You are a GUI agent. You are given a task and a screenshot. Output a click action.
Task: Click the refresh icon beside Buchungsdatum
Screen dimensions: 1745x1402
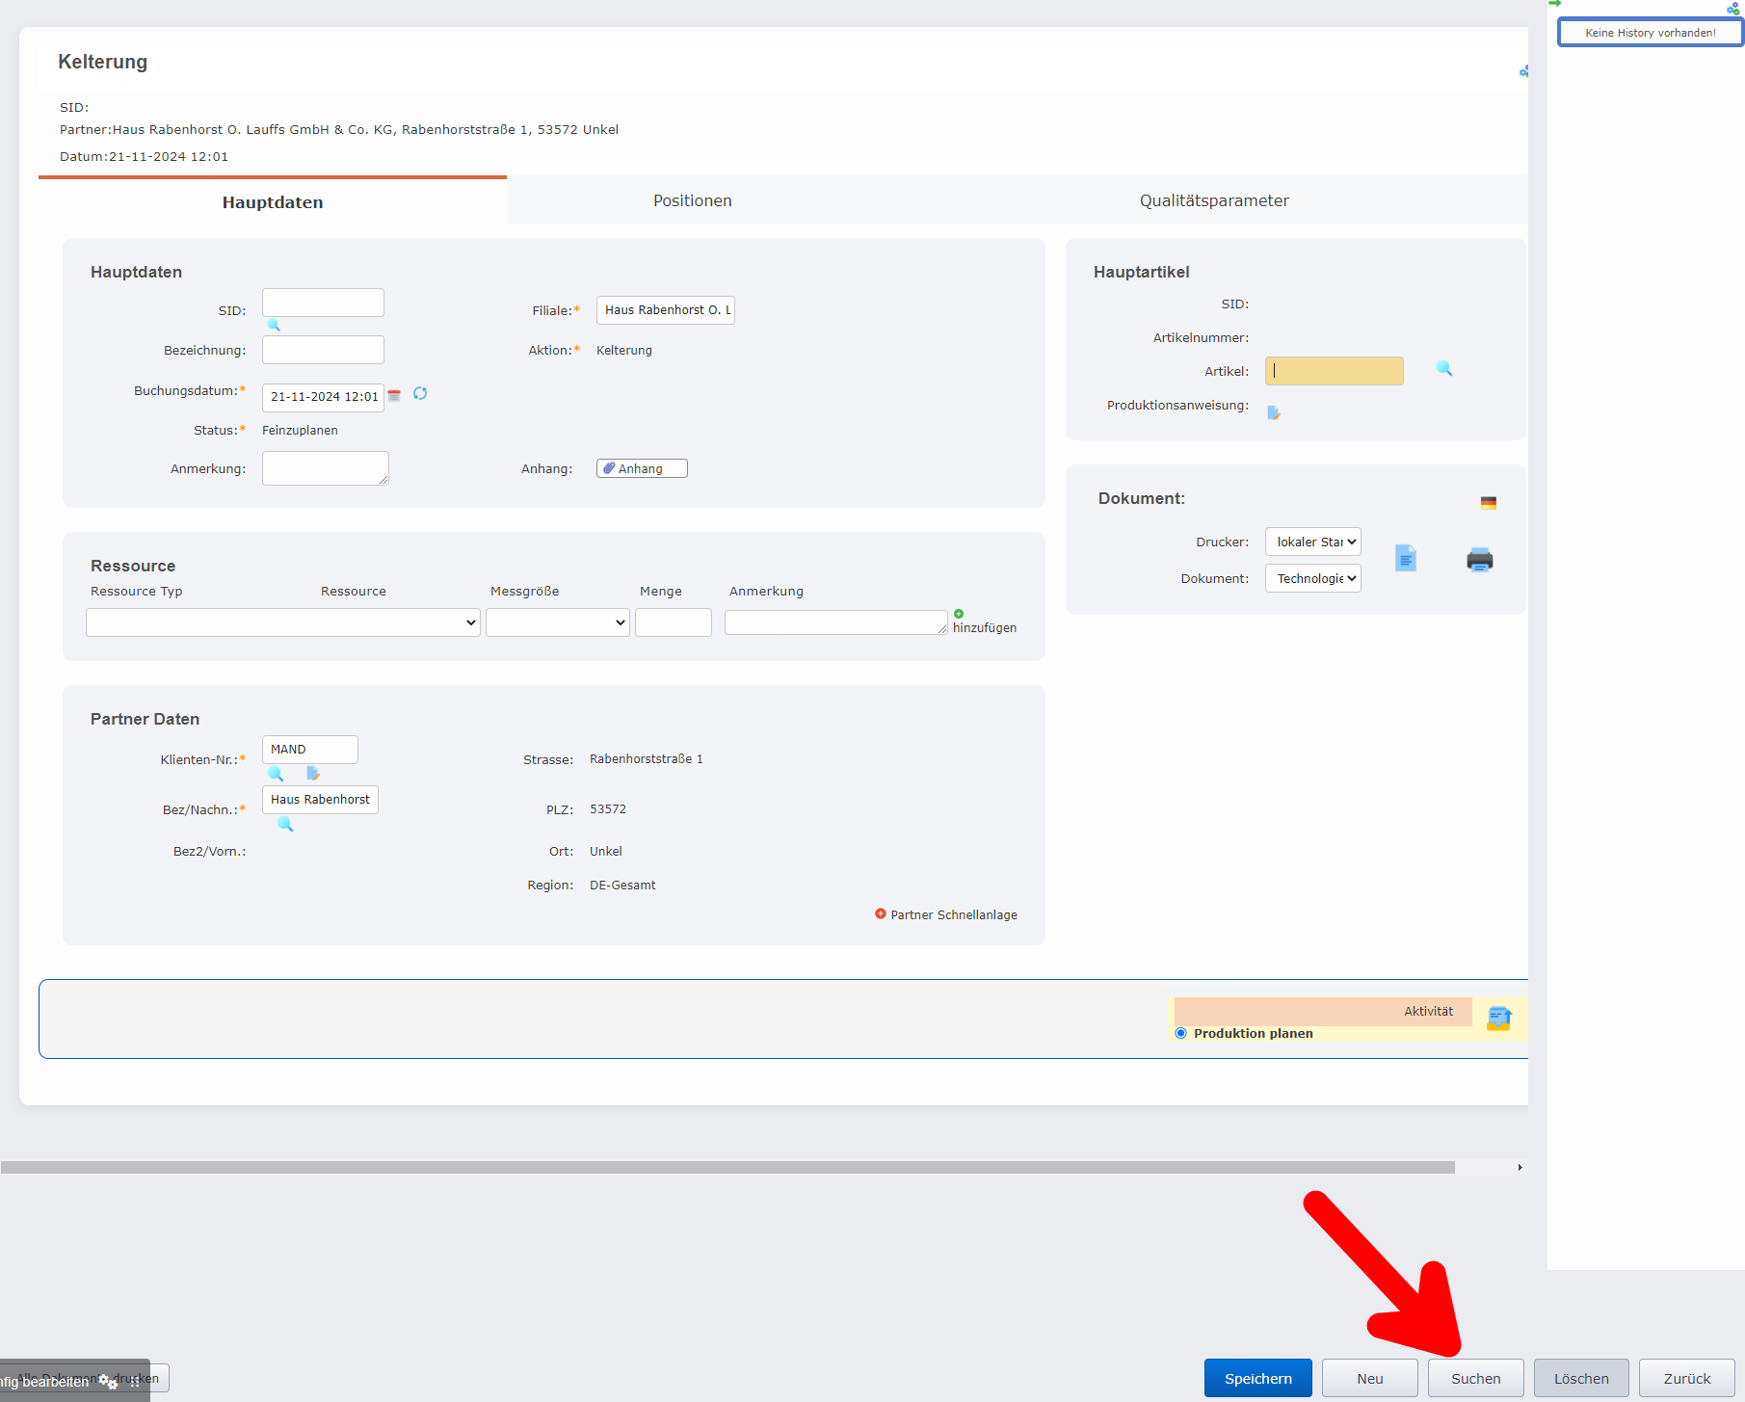click(420, 394)
